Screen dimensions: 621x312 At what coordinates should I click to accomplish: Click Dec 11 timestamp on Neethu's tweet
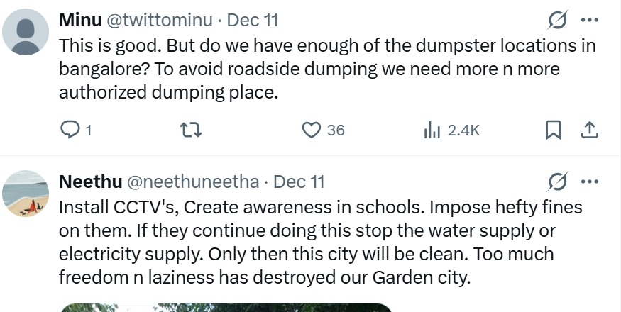299,182
